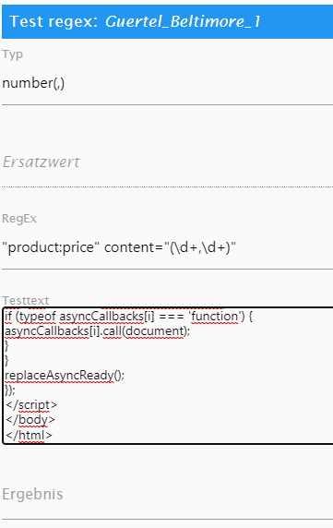The width and height of the screenshot is (333, 528).
Task: Click the word 'function' in test text
Action: (214, 317)
